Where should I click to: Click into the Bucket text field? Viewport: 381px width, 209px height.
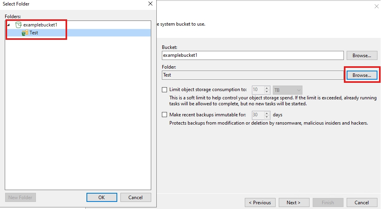[253, 56]
